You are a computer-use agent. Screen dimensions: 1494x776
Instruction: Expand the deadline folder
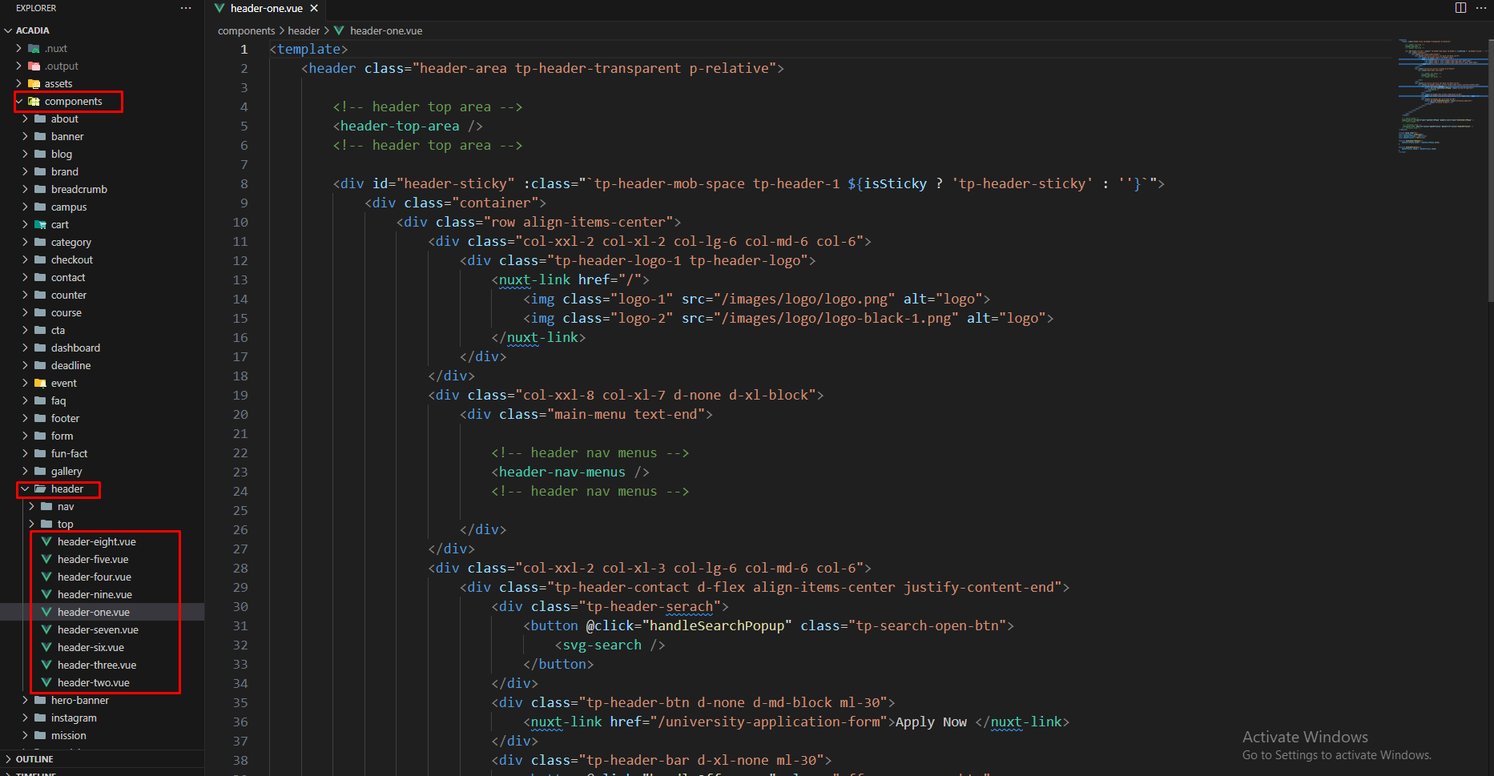[x=25, y=365]
